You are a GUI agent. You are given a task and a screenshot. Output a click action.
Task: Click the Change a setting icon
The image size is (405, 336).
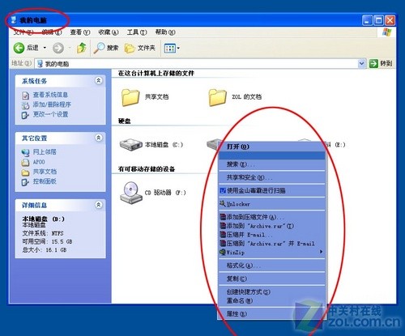click(x=25, y=115)
